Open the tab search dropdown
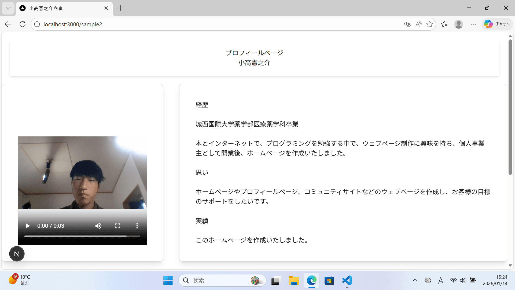 (8, 8)
